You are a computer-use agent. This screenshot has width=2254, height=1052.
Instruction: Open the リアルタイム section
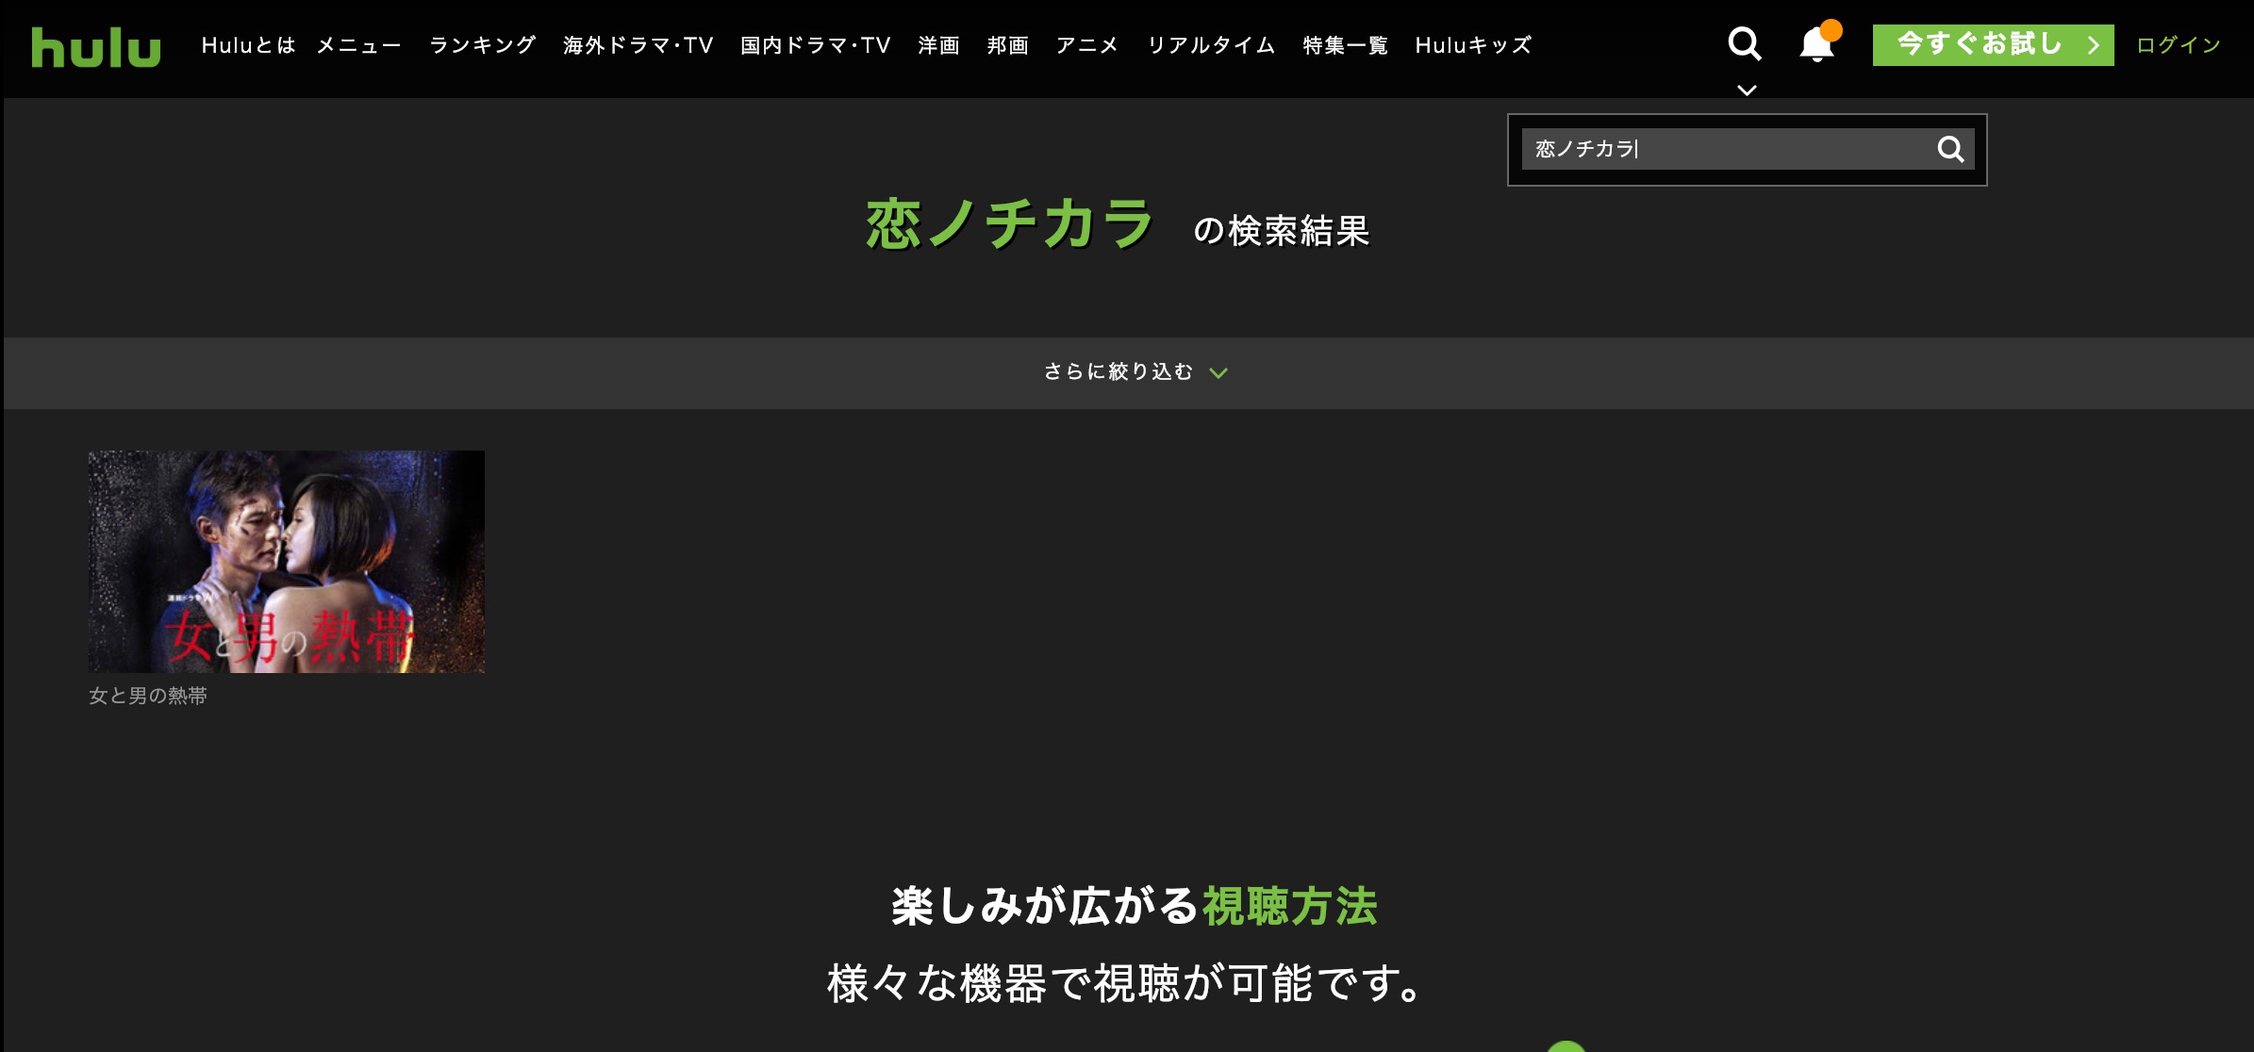pyautogui.click(x=1211, y=45)
